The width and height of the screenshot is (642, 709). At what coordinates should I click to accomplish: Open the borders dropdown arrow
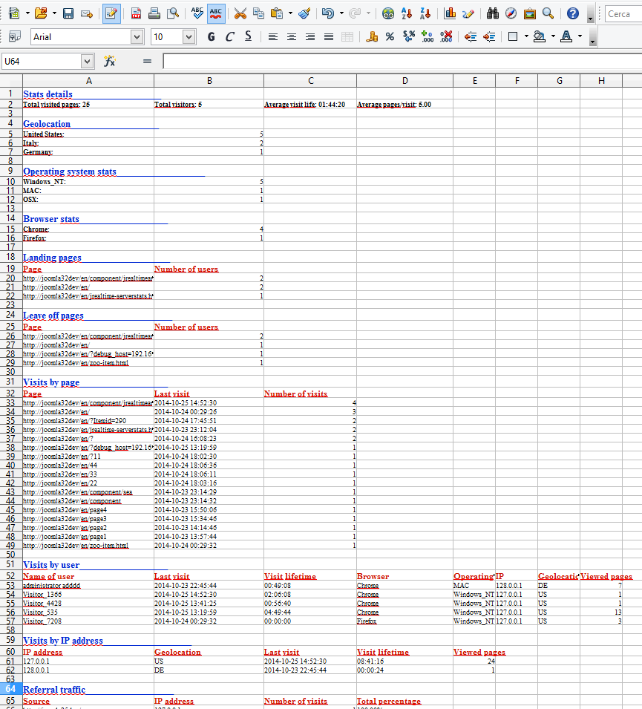coord(526,36)
